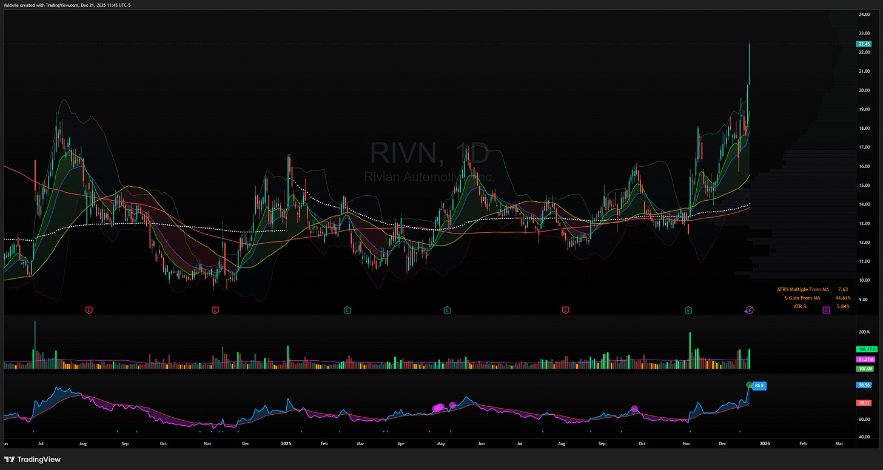The image size is (883, 470).
Task: Open the red earnings marker near August 2025
Action: point(565,310)
